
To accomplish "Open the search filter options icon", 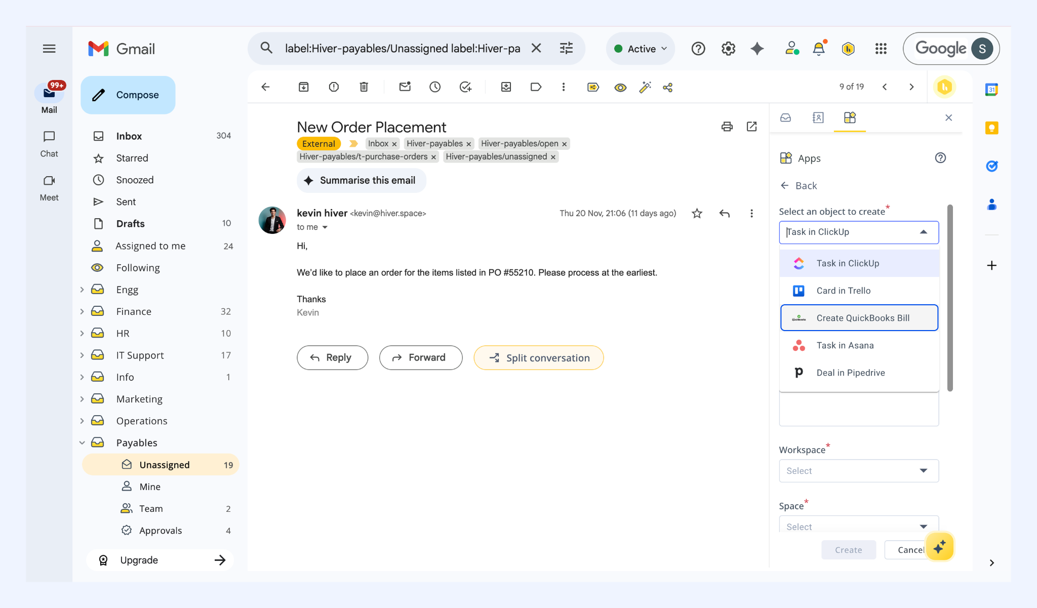I will pos(566,48).
